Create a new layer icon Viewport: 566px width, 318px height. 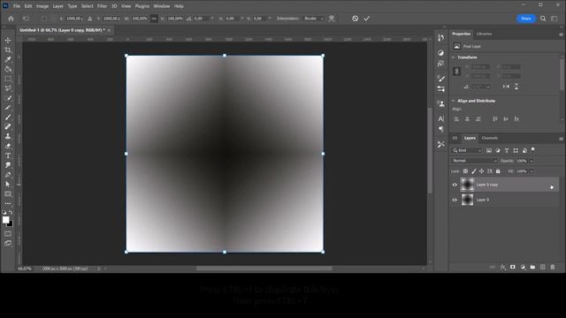[542, 267]
